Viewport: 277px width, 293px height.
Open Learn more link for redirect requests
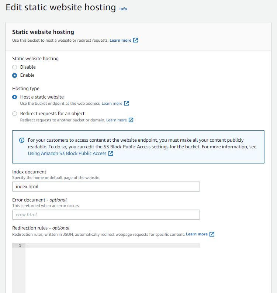click(x=116, y=120)
